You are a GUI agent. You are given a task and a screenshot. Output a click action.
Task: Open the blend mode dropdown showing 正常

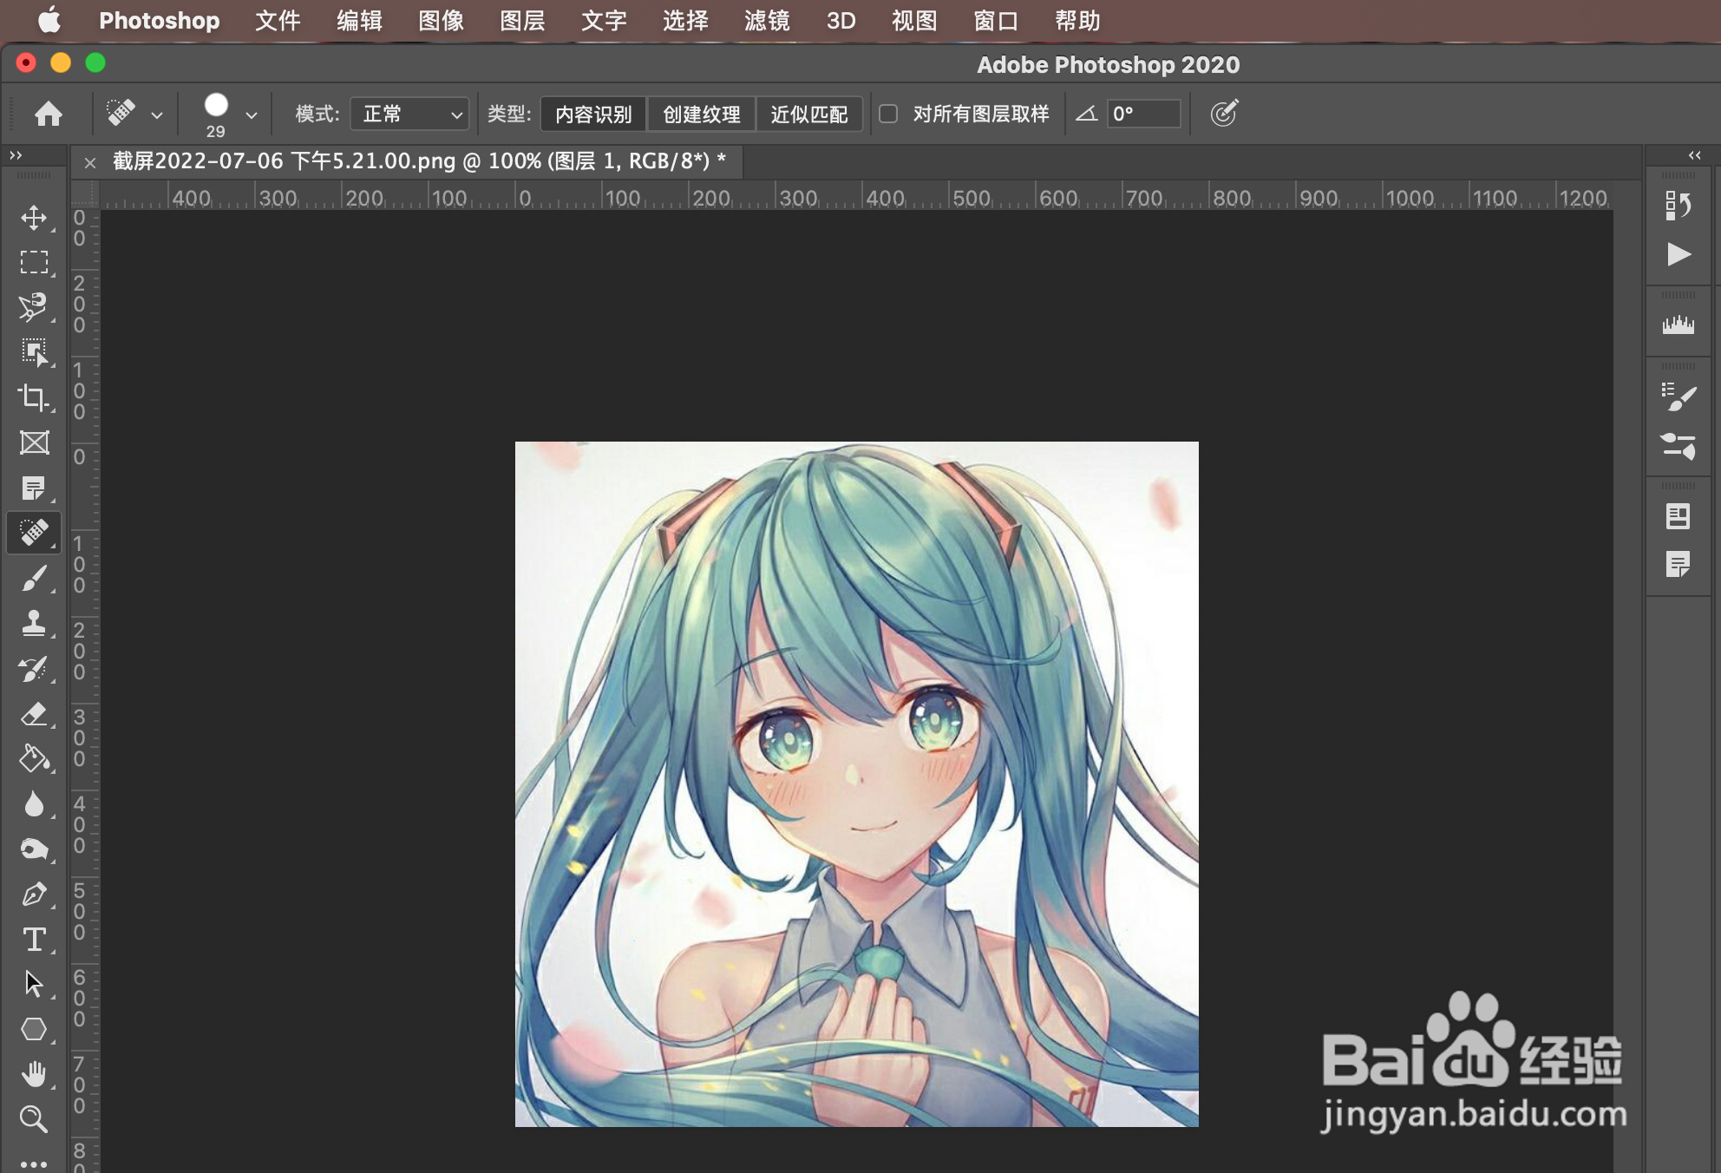[409, 115]
